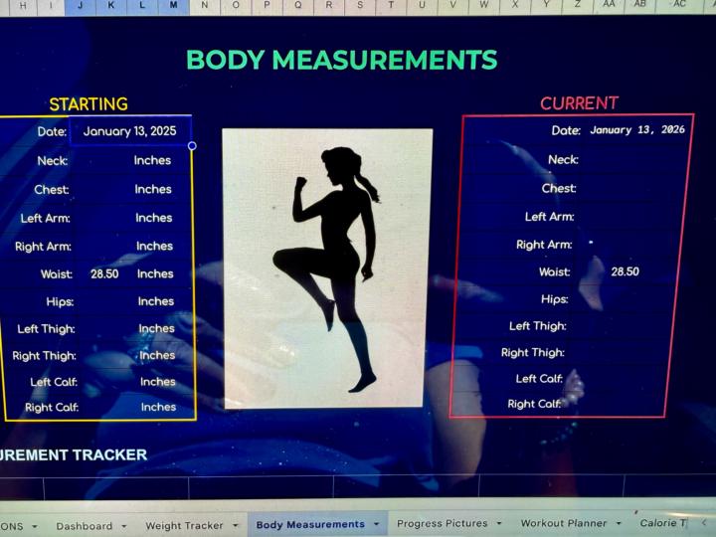Click the starting Hips label
The image size is (716, 537).
[60, 302]
